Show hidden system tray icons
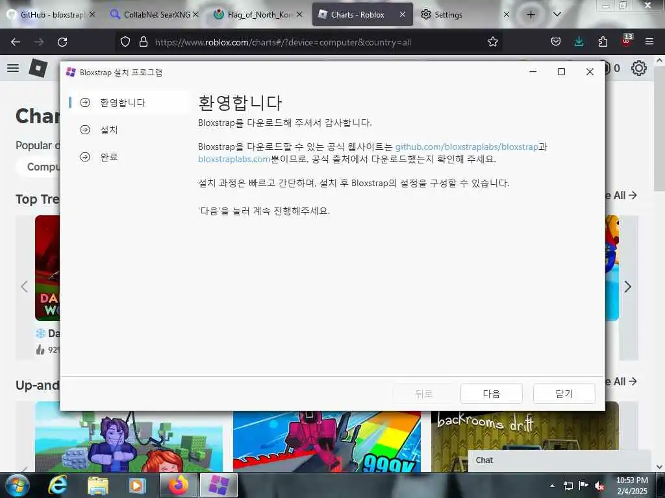 pyautogui.click(x=552, y=486)
